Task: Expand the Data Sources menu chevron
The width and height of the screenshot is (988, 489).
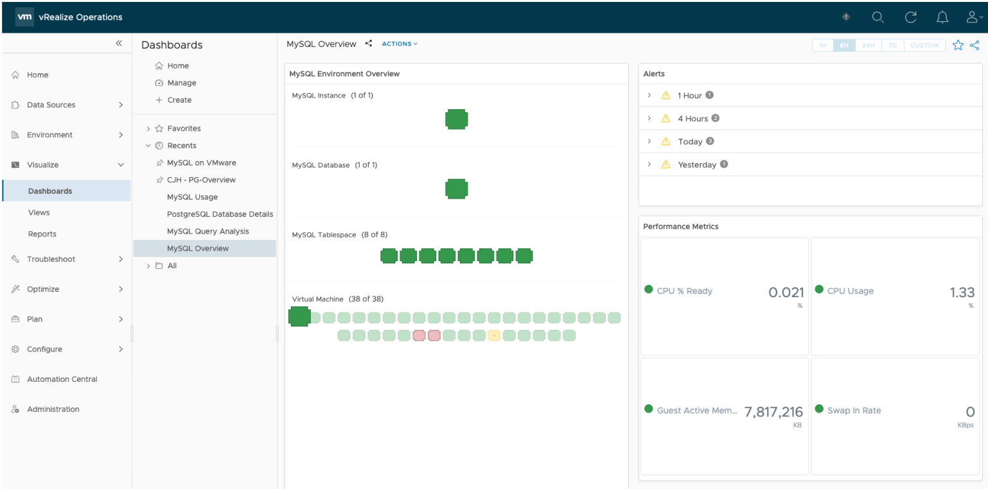Action: [x=120, y=105]
